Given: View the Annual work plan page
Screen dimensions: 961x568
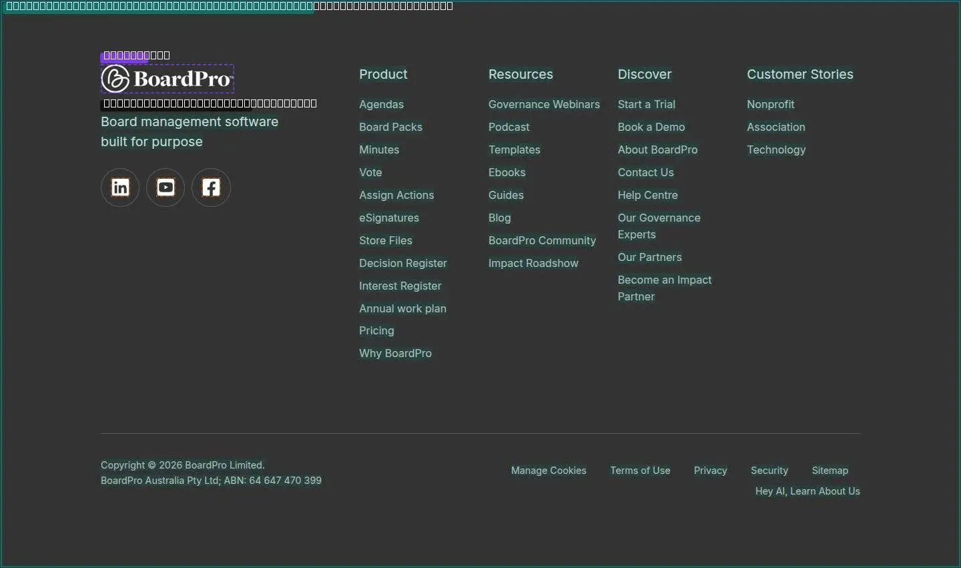Looking at the screenshot, I should (x=402, y=308).
